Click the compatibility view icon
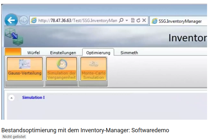This screenshot has height=139, width=209. click(x=133, y=21)
